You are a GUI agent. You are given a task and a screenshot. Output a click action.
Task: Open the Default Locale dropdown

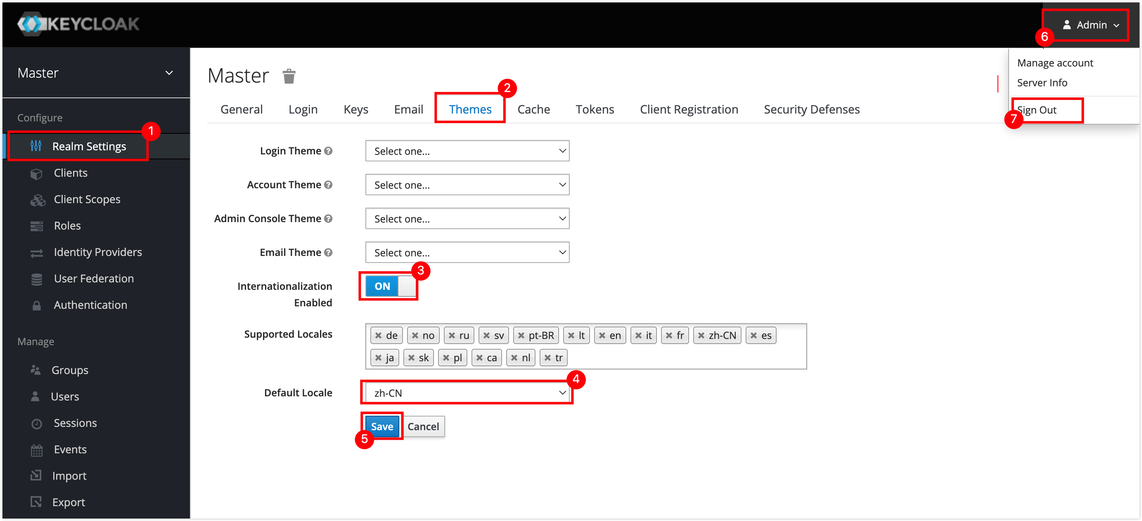(468, 393)
